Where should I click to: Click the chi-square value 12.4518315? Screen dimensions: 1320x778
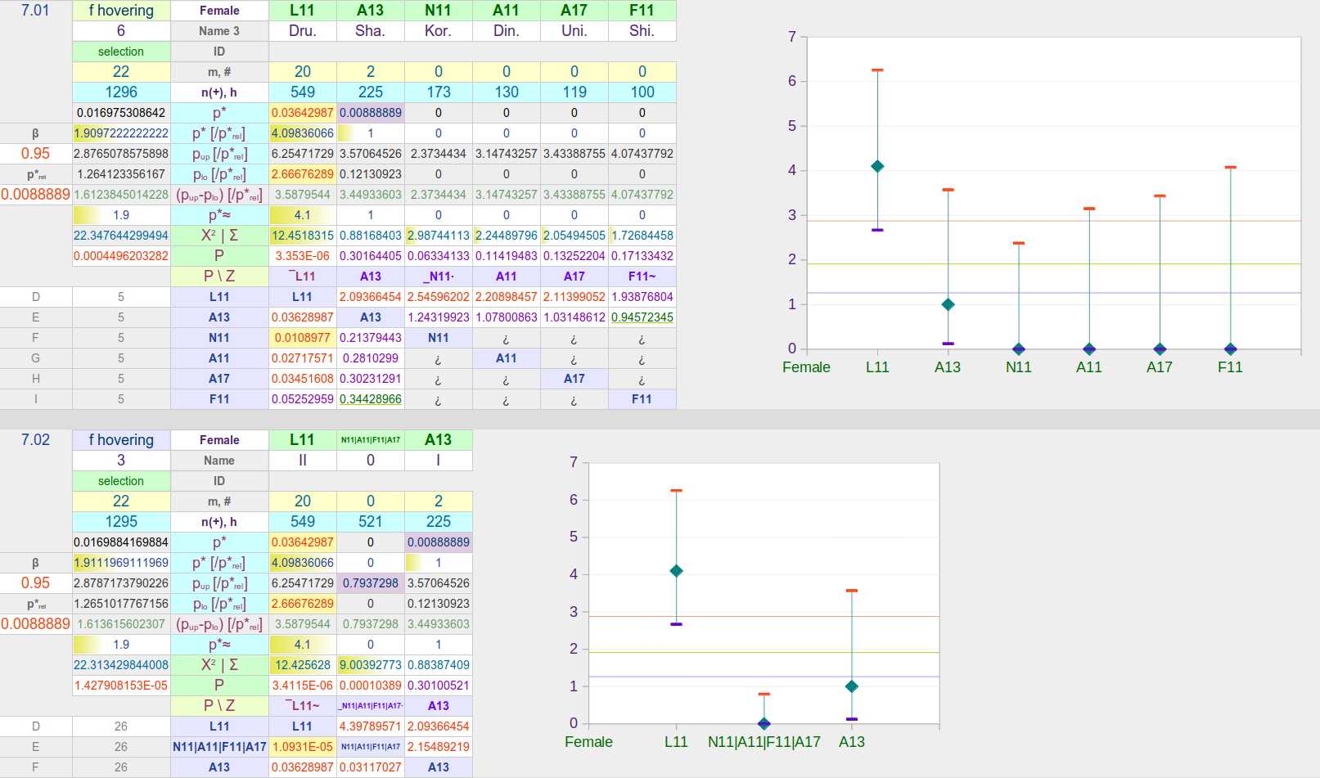tap(302, 236)
